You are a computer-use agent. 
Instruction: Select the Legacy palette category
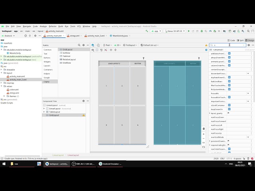(50, 82)
